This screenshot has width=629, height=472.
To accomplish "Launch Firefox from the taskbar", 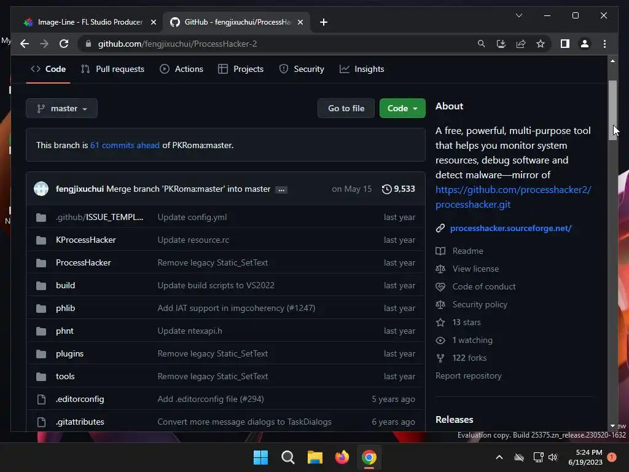I will click(342, 457).
